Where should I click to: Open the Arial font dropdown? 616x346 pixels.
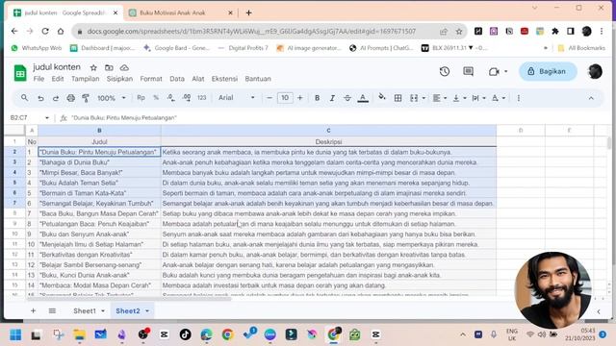(237, 98)
